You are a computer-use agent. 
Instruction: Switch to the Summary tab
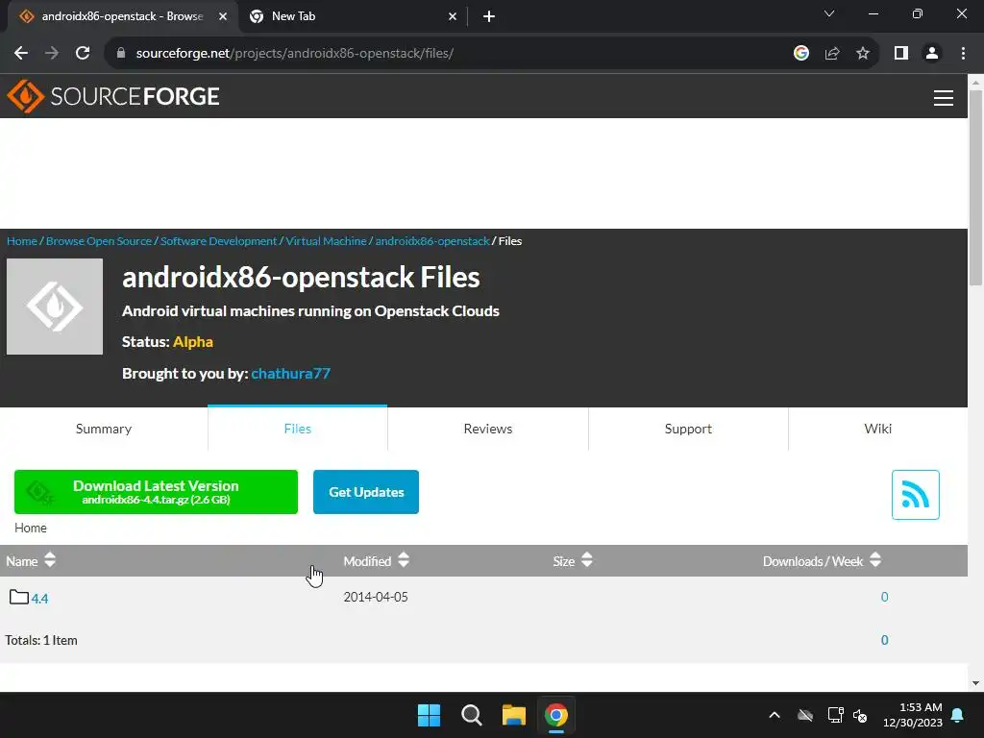[104, 429]
